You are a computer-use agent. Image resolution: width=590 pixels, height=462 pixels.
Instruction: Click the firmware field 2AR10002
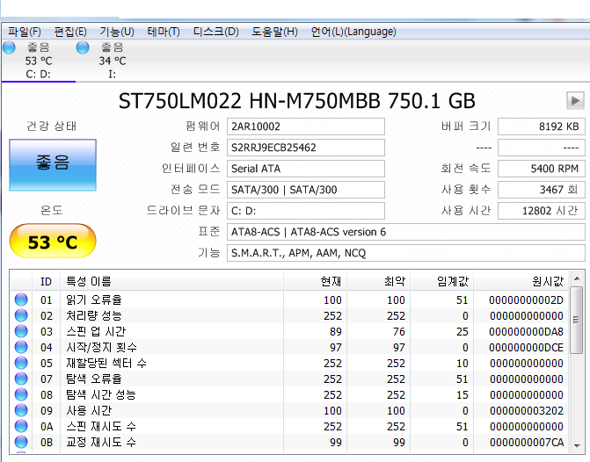(x=305, y=126)
